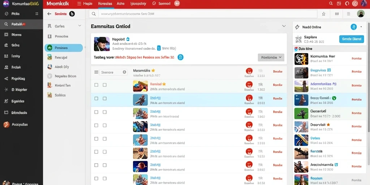370x185 pixels.
Task: Tick second checkbox in blue-cap man thumbnail row
Action: (x=104, y=152)
